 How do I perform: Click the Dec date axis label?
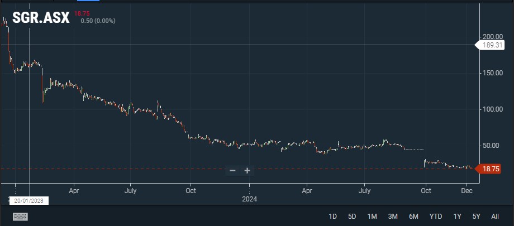pos(467,191)
